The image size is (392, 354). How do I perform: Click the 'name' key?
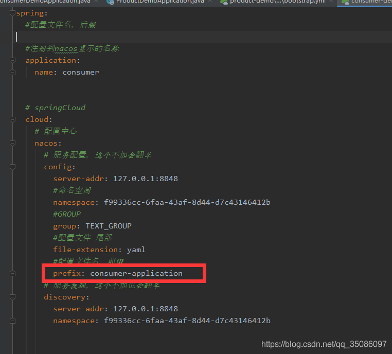coord(44,73)
